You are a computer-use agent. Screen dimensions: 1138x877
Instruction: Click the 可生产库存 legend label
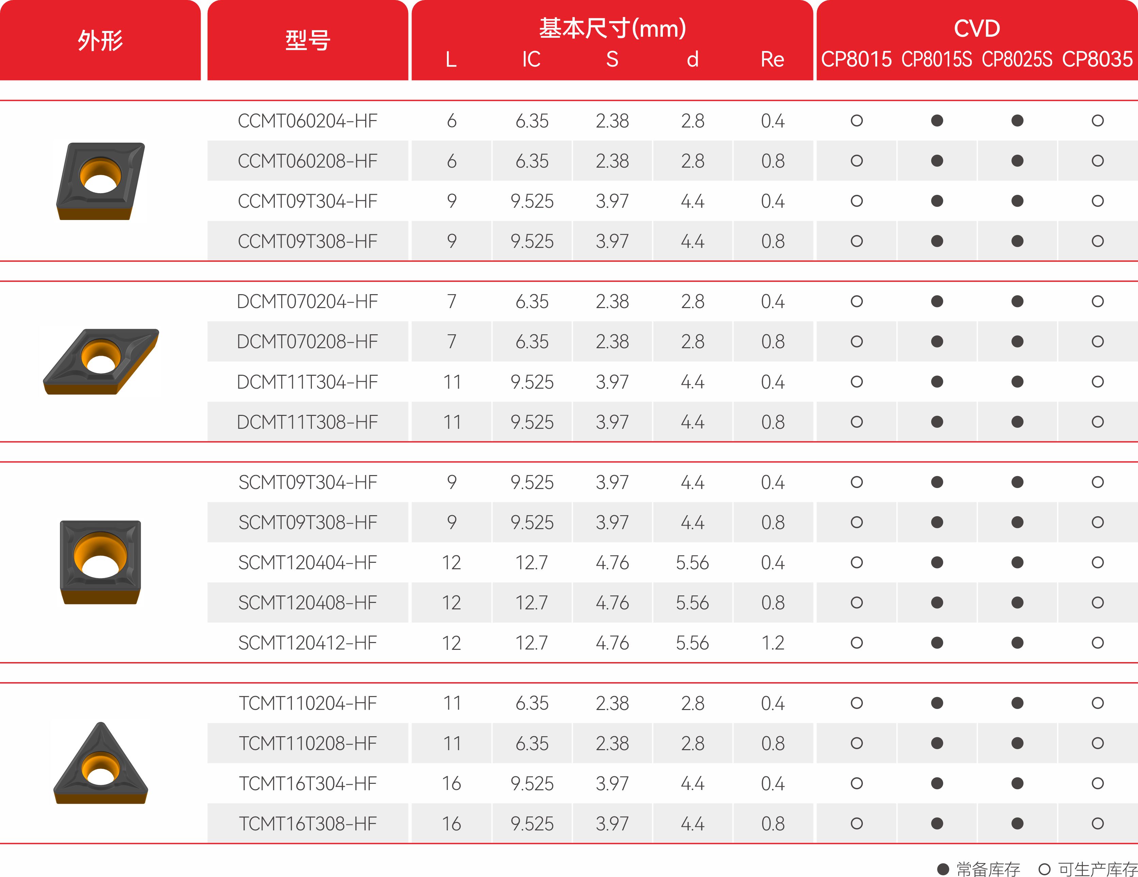(1097, 868)
